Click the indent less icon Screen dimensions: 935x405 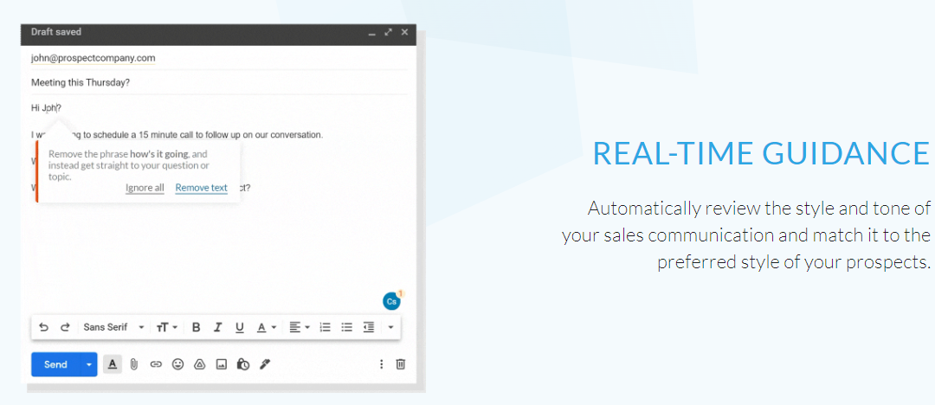click(369, 327)
